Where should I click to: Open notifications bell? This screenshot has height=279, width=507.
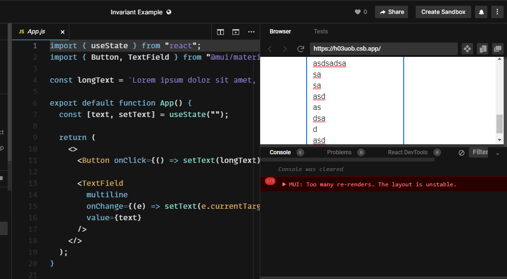coord(481,11)
